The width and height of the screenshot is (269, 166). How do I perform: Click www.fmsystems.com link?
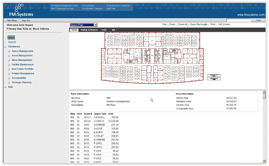[251, 15]
